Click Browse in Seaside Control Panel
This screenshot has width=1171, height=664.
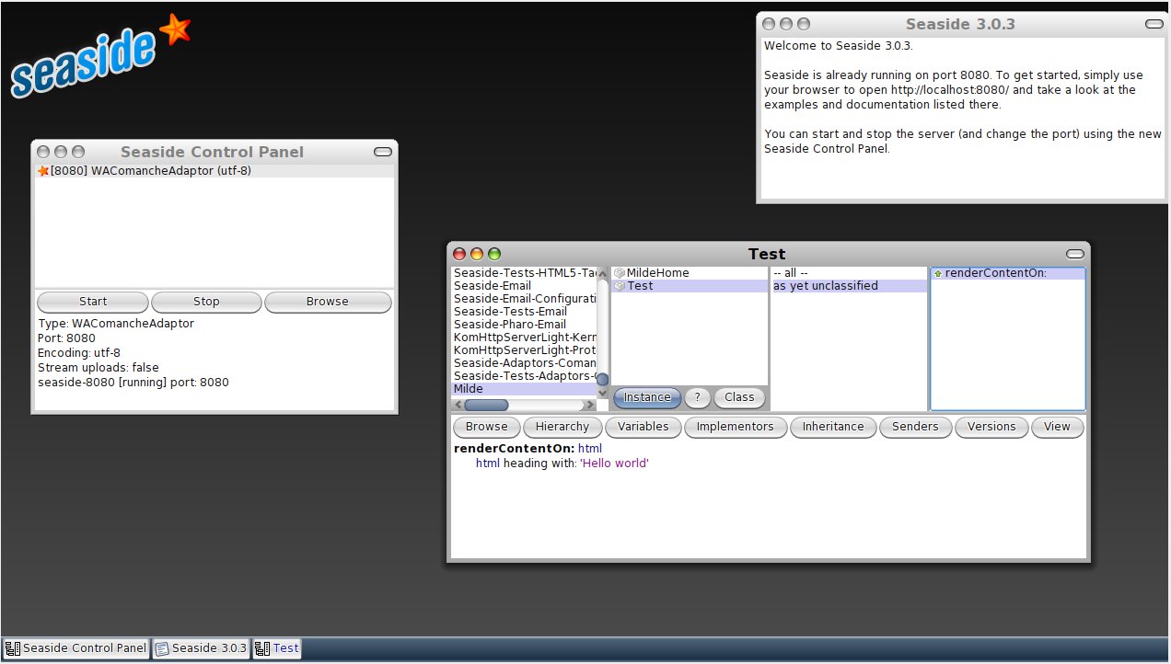coord(328,302)
